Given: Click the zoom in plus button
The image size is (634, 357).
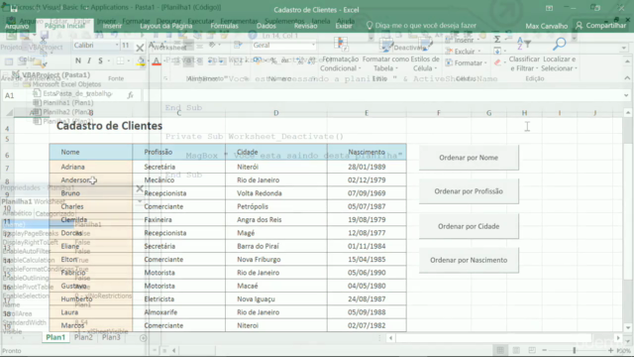Looking at the screenshot, I should pyautogui.click(x=610, y=350).
